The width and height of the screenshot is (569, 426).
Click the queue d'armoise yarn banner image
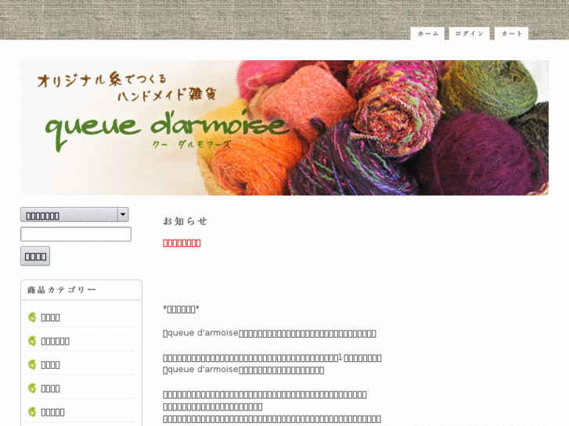pos(285,127)
